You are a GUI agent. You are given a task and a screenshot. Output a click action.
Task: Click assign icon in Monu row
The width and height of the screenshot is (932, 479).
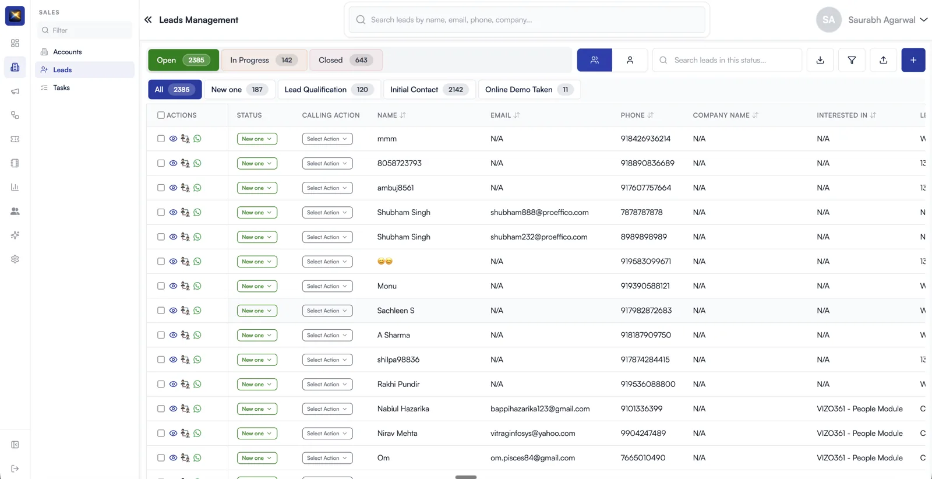[185, 286]
